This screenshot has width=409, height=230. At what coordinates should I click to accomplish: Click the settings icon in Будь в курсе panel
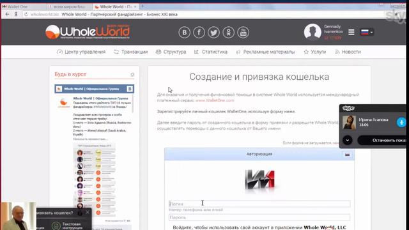tap(132, 75)
